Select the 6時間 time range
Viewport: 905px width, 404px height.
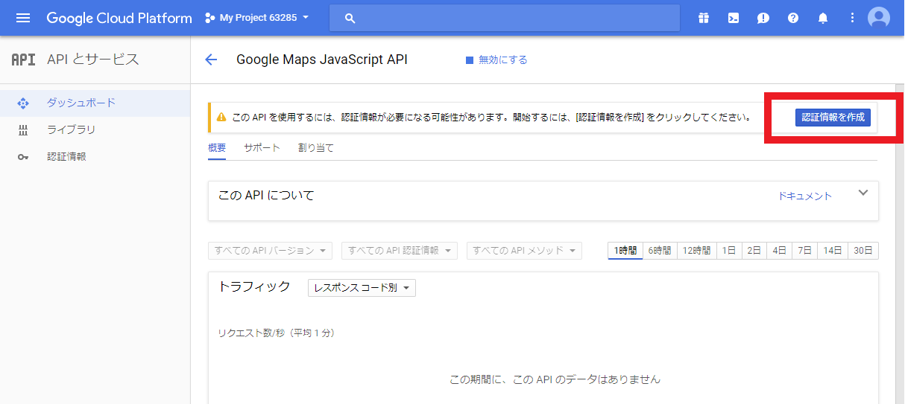(660, 251)
